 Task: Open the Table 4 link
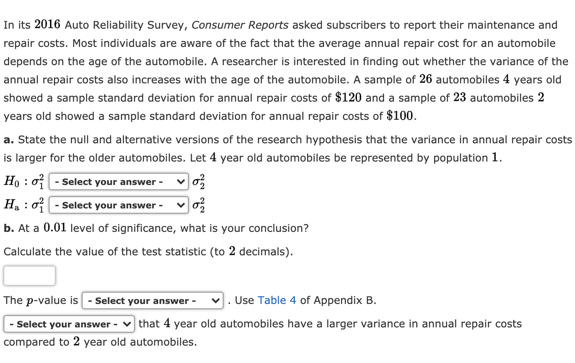tap(276, 300)
